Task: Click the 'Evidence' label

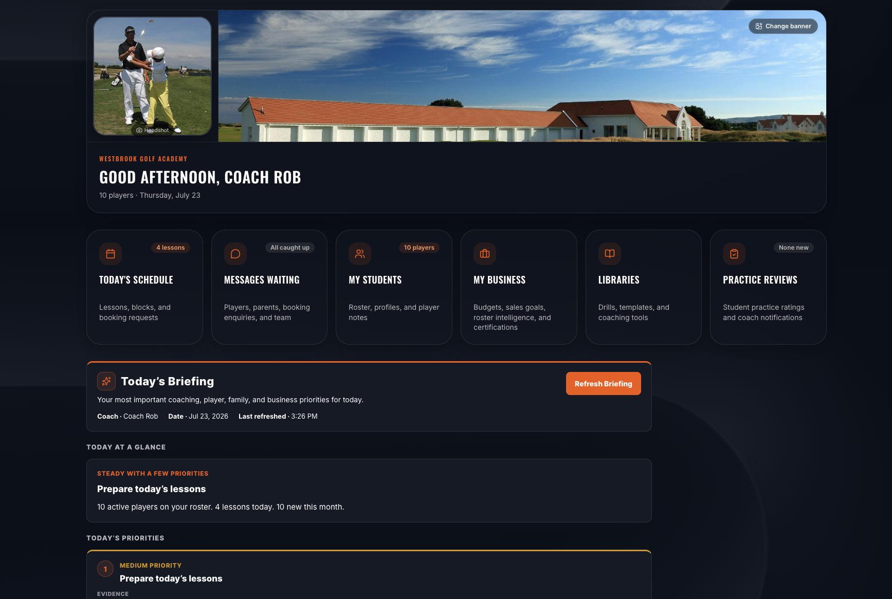Action: point(113,594)
